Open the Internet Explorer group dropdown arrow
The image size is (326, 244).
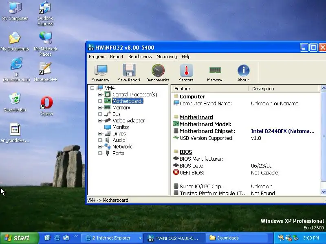tap(140, 238)
